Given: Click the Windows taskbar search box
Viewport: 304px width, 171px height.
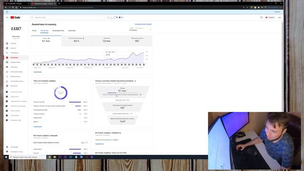Looking at the screenshot, I should 28,157.
